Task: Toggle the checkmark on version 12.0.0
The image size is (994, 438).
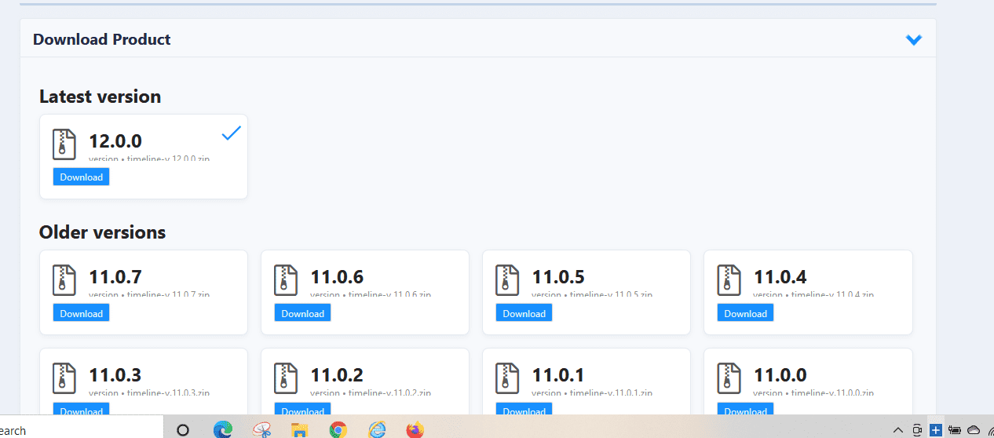Action: tap(231, 134)
